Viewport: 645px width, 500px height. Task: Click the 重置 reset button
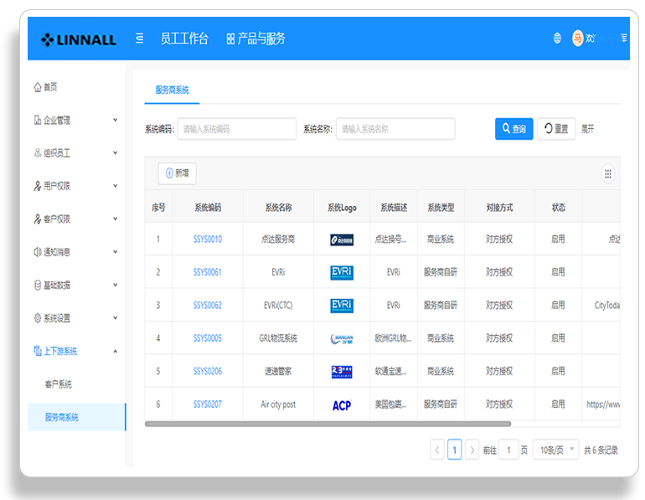(556, 129)
